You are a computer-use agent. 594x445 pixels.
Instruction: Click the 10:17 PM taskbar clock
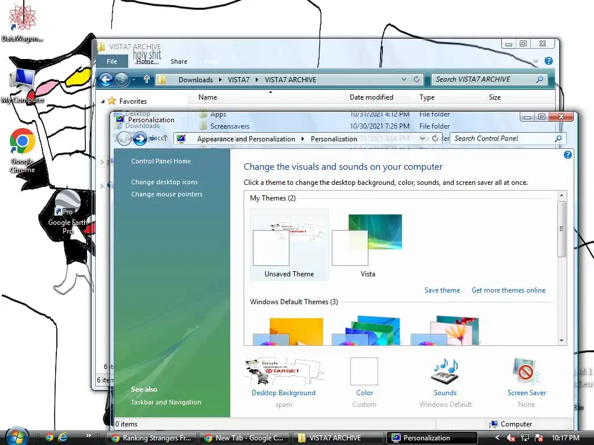click(x=566, y=438)
